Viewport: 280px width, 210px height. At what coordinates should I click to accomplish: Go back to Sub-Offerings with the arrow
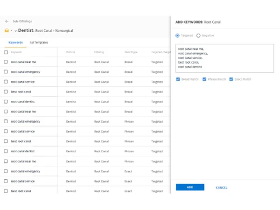click(7, 21)
